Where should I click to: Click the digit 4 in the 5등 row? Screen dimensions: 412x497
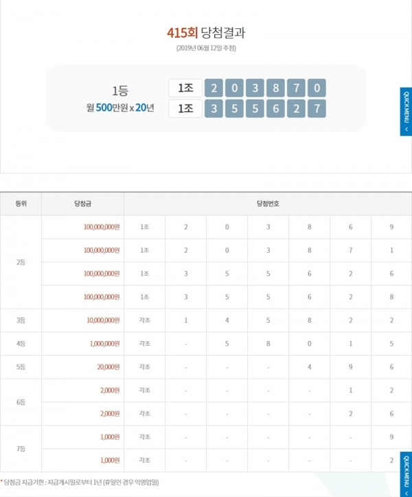(310, 367)
